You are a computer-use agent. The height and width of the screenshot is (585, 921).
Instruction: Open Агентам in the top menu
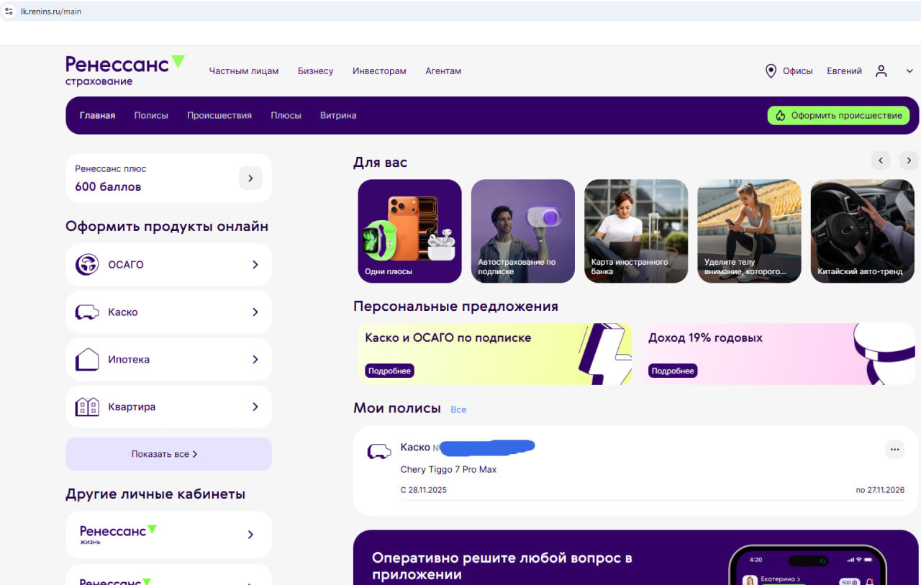pyautogui.click(x=443, y=71)
